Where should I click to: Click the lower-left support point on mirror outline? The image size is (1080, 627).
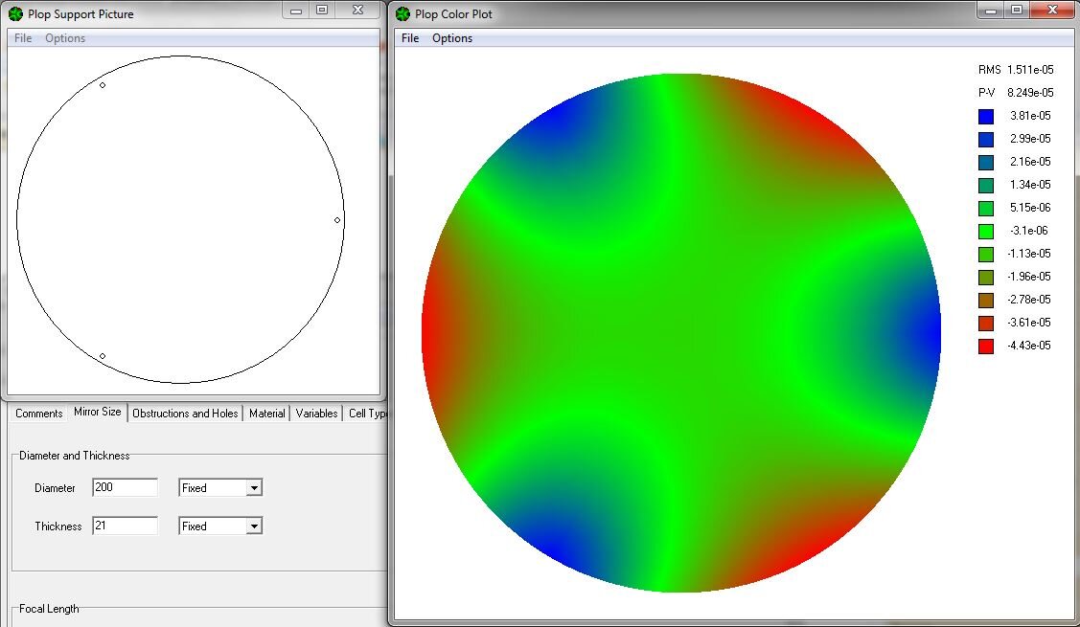click(103, 356)
